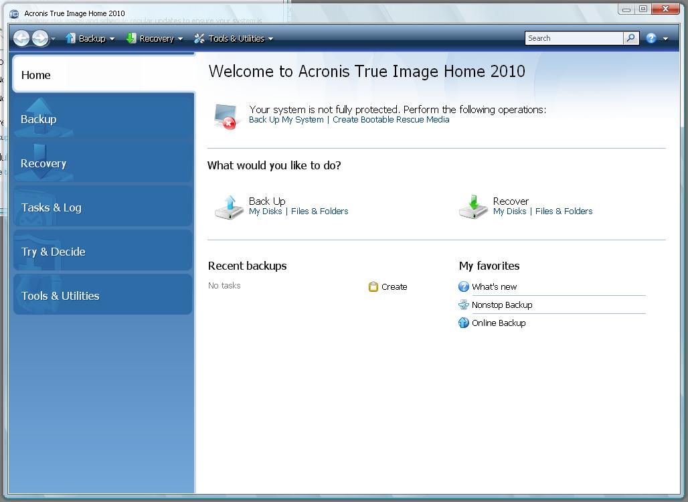The width and height of the screenshot is (688, 502).
Task: Open the Nonstop Backup favorite
Action: [x=502, y=305]
